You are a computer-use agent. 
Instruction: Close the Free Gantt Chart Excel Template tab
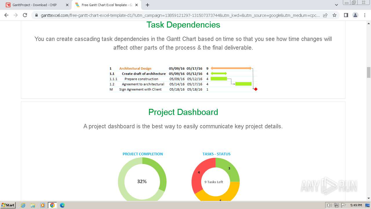point(137,5)
